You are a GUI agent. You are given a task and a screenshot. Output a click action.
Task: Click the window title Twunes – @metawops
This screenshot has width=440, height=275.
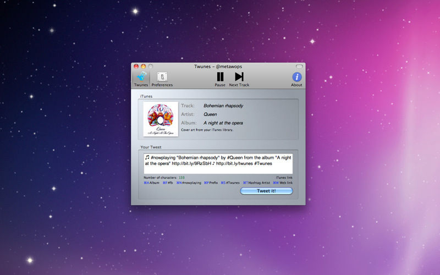[x=218, y=67]
